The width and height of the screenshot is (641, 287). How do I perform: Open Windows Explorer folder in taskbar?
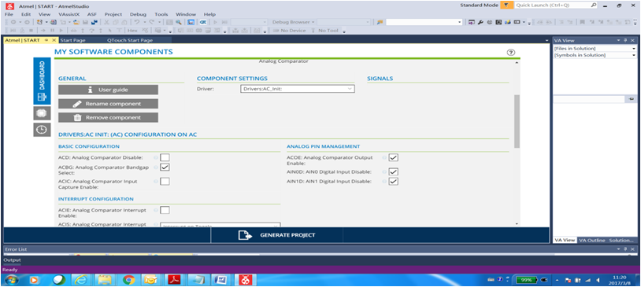tap(105, 280)
